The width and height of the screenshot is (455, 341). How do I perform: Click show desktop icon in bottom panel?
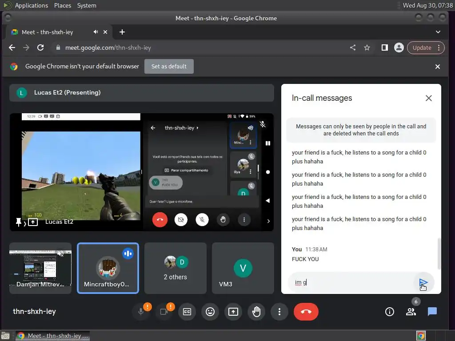pos(5,336)
